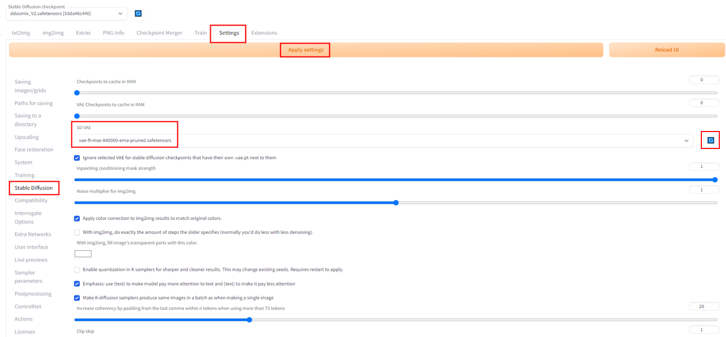The height and width of the screenshot is (337, 726).
Task: Open ControlNet settings section
Action: (x=28, y=306)
